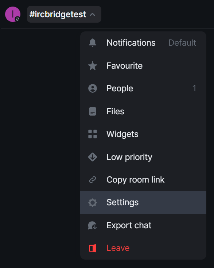This screenshot has width=214, height=268.
Task: Toggle Low priority for this room
Action: 143,157
